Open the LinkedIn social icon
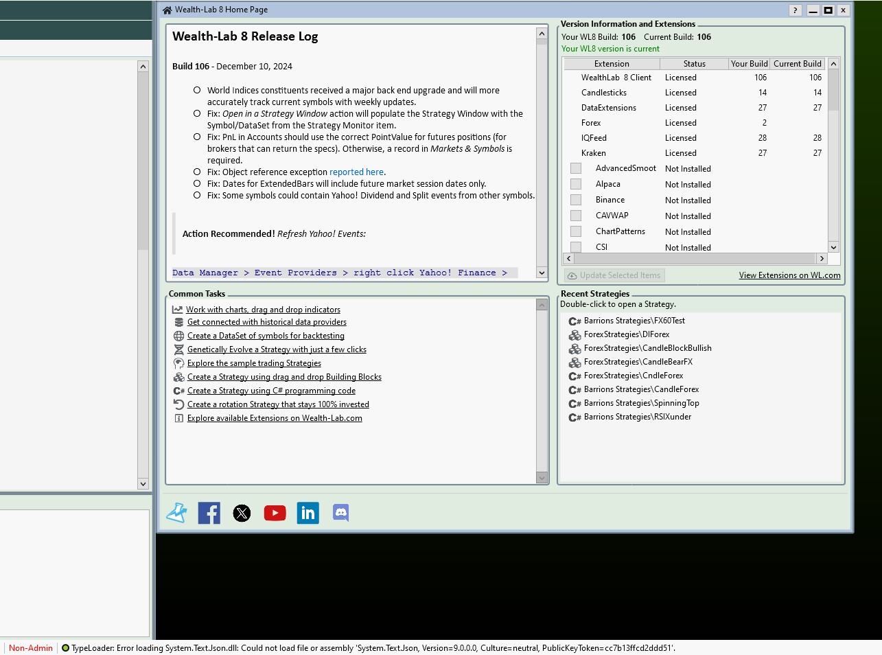Image resolution: width=882 pixels, height=655 pixels. [308, 513]
